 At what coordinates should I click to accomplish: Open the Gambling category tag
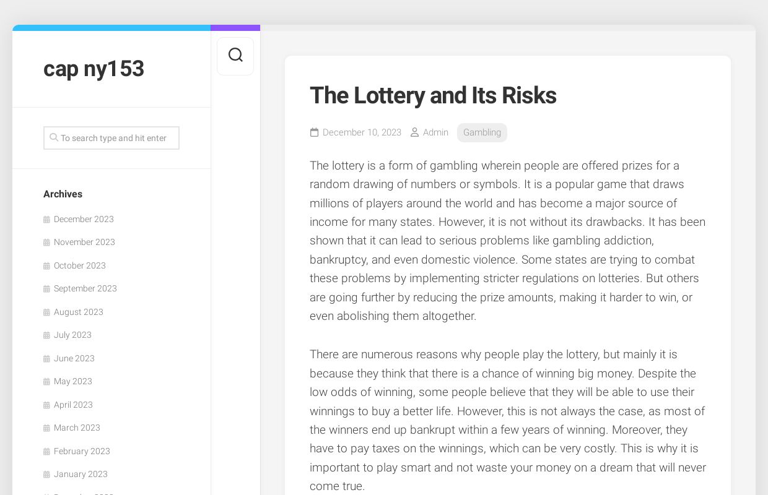click(x=482, y=132)
